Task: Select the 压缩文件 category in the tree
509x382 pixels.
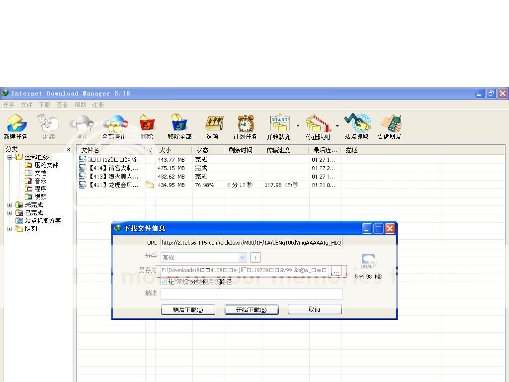Action: tap(46, 165)
